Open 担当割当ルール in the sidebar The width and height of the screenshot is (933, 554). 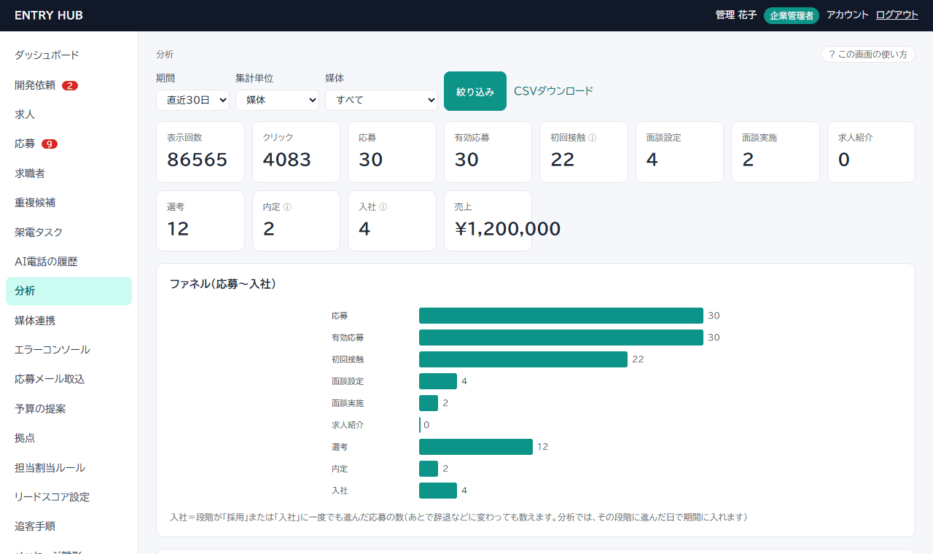tap(69, 468)
